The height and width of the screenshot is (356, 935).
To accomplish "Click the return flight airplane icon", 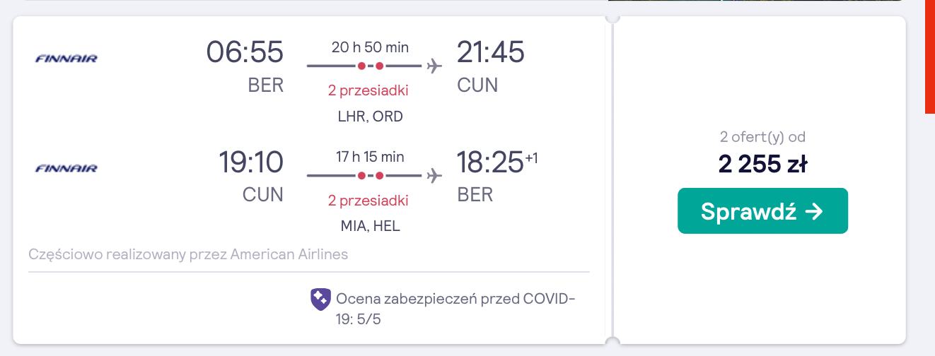I will [434, 175].
